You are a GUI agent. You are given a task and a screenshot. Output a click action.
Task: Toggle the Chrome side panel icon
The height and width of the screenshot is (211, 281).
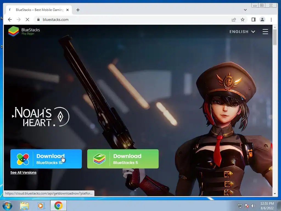pos(253,20)
